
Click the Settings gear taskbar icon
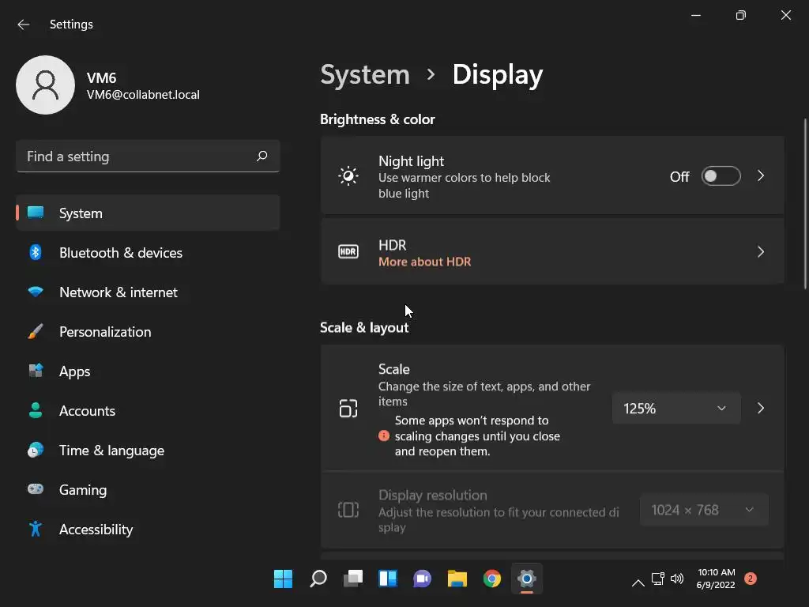point(527,579)
